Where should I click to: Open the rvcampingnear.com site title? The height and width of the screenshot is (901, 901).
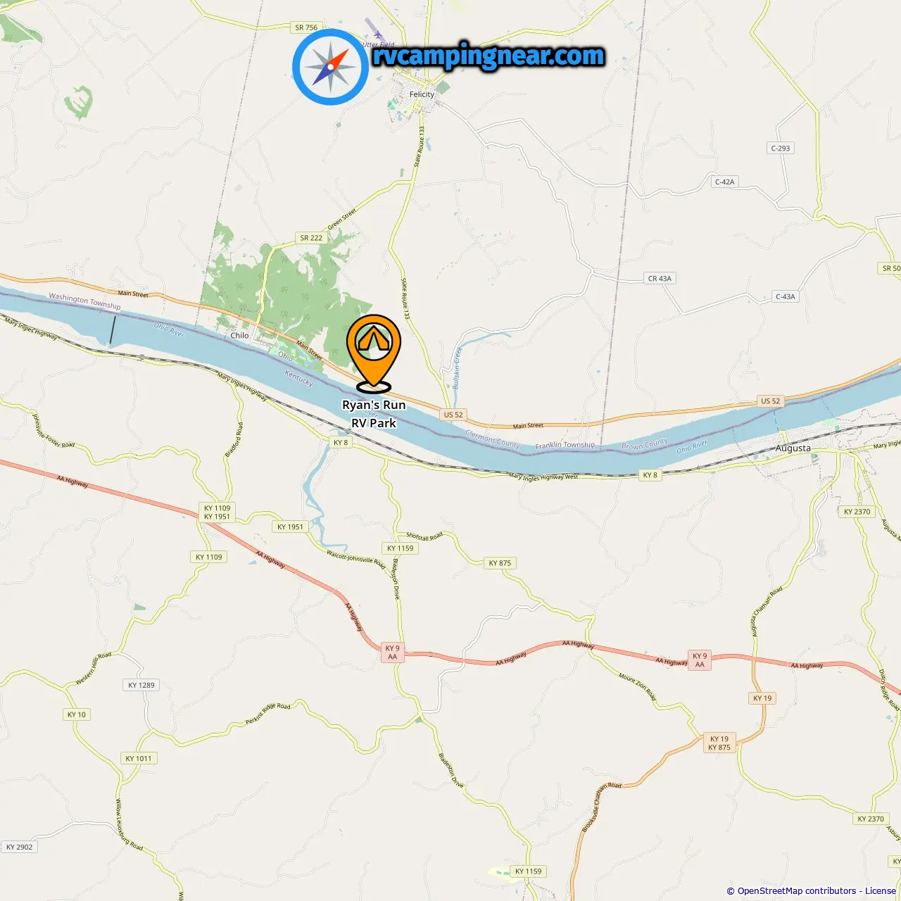[x=489, y=56]
